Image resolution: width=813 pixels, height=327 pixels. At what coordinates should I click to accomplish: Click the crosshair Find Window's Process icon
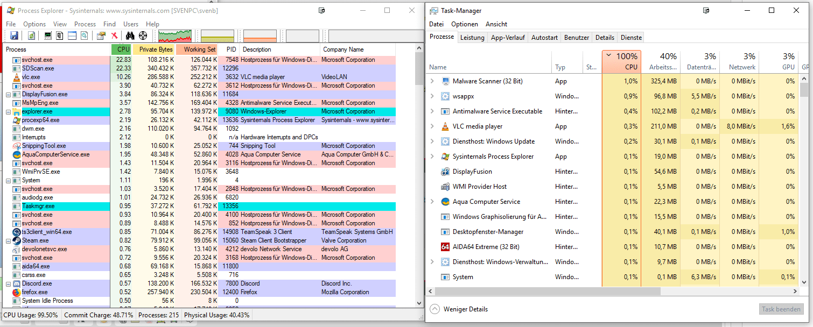(x=143, y=35)
